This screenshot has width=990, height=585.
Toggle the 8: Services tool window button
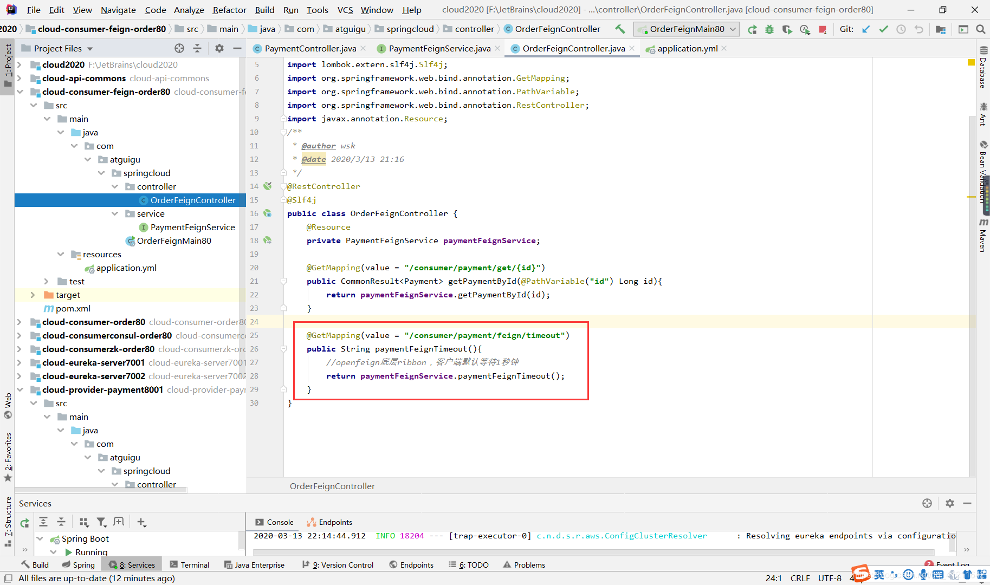point(132,564)
